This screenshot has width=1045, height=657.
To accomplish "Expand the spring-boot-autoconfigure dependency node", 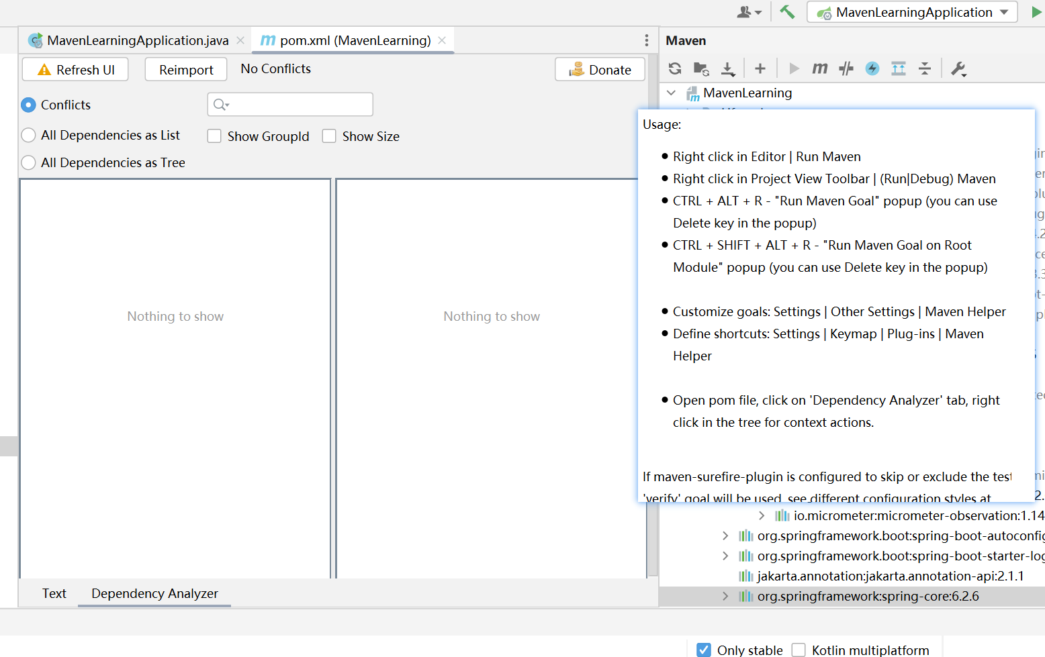I will pyautogui.click(x=725, y=536).
